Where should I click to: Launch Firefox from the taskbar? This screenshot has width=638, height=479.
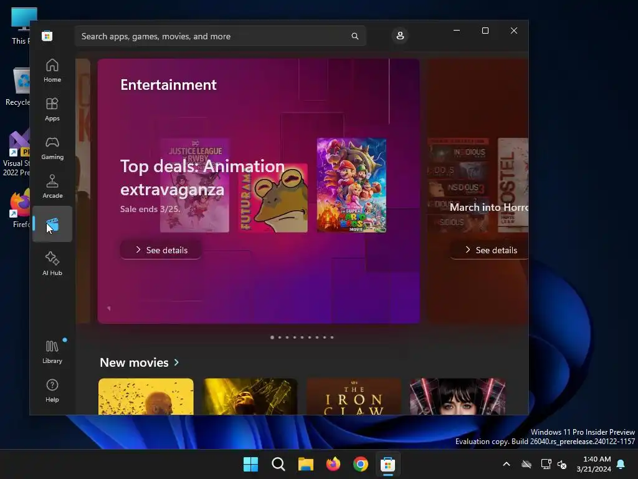pyautogui.click(x=333, y=464)
